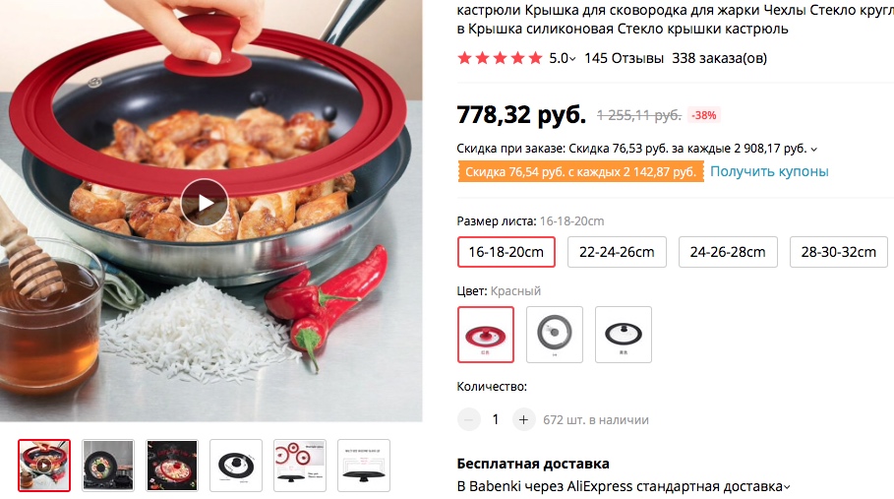
Task: Show the last thumbnail of lid side view
Action: (364, 466)
